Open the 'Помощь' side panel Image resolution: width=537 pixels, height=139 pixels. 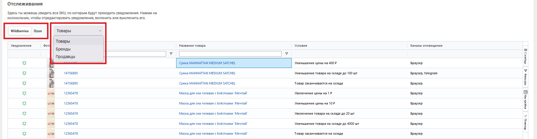[525, 122]
